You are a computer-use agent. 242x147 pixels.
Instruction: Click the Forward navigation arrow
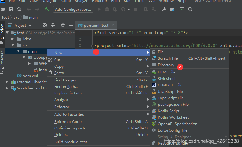point(37,10)
